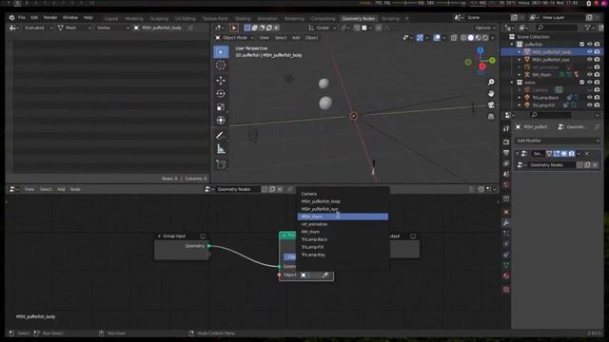Screen dimensions: 609x342
Task: Click the outliner filter funnel icon
Action: (588, 28)
